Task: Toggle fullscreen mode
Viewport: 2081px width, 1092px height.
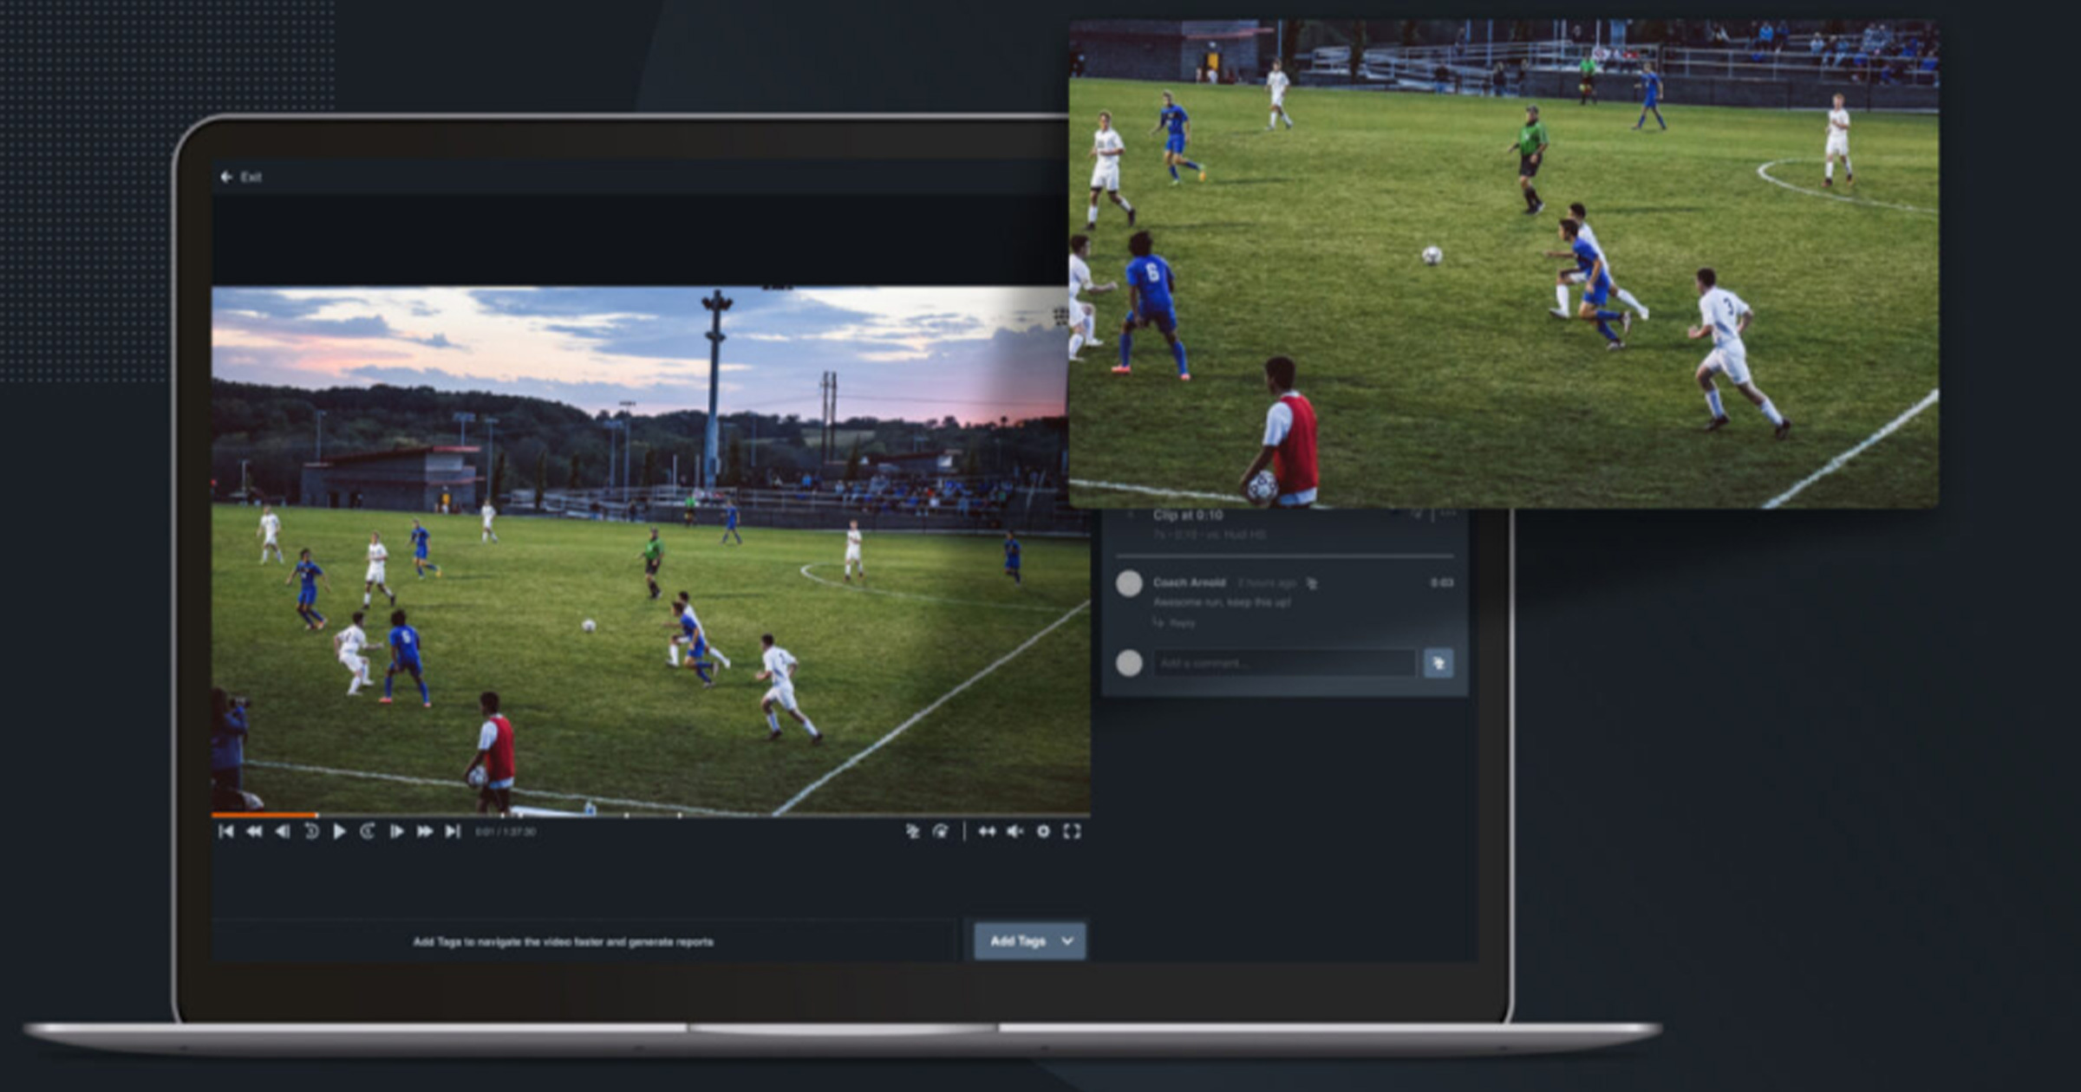Action: [1072, 832]
